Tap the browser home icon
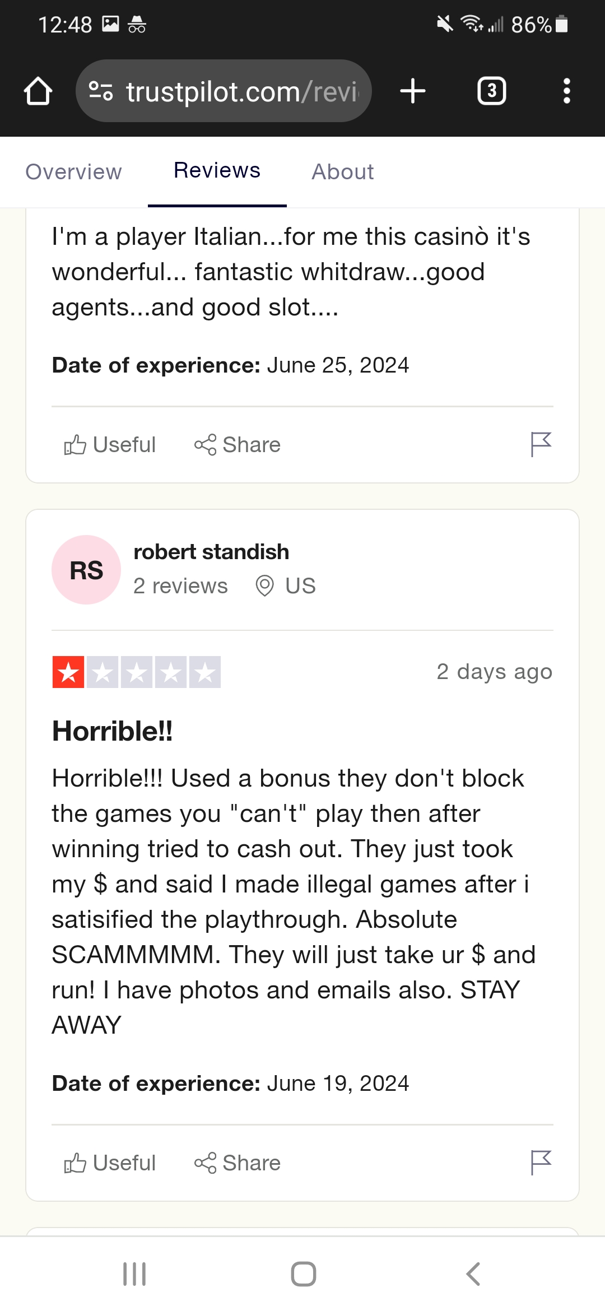This screenshot has width=605, height=1311. pyautogui.click(x=38, y=91)
